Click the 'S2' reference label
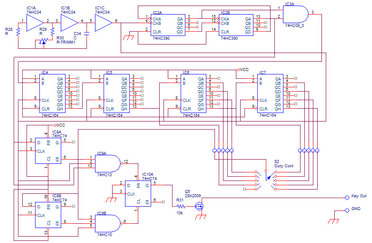 click(x=277, y=162)
